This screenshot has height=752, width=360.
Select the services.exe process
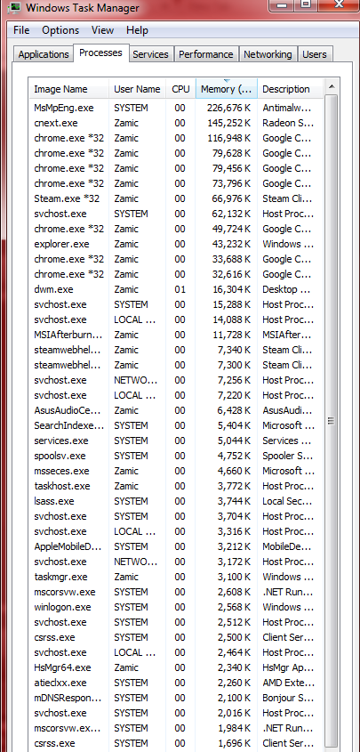[x=176, y=441]
